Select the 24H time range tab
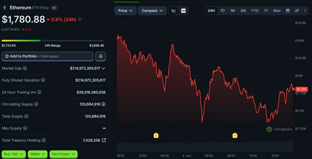The height and width of the screenshot is (159, 312). [211, 11]
